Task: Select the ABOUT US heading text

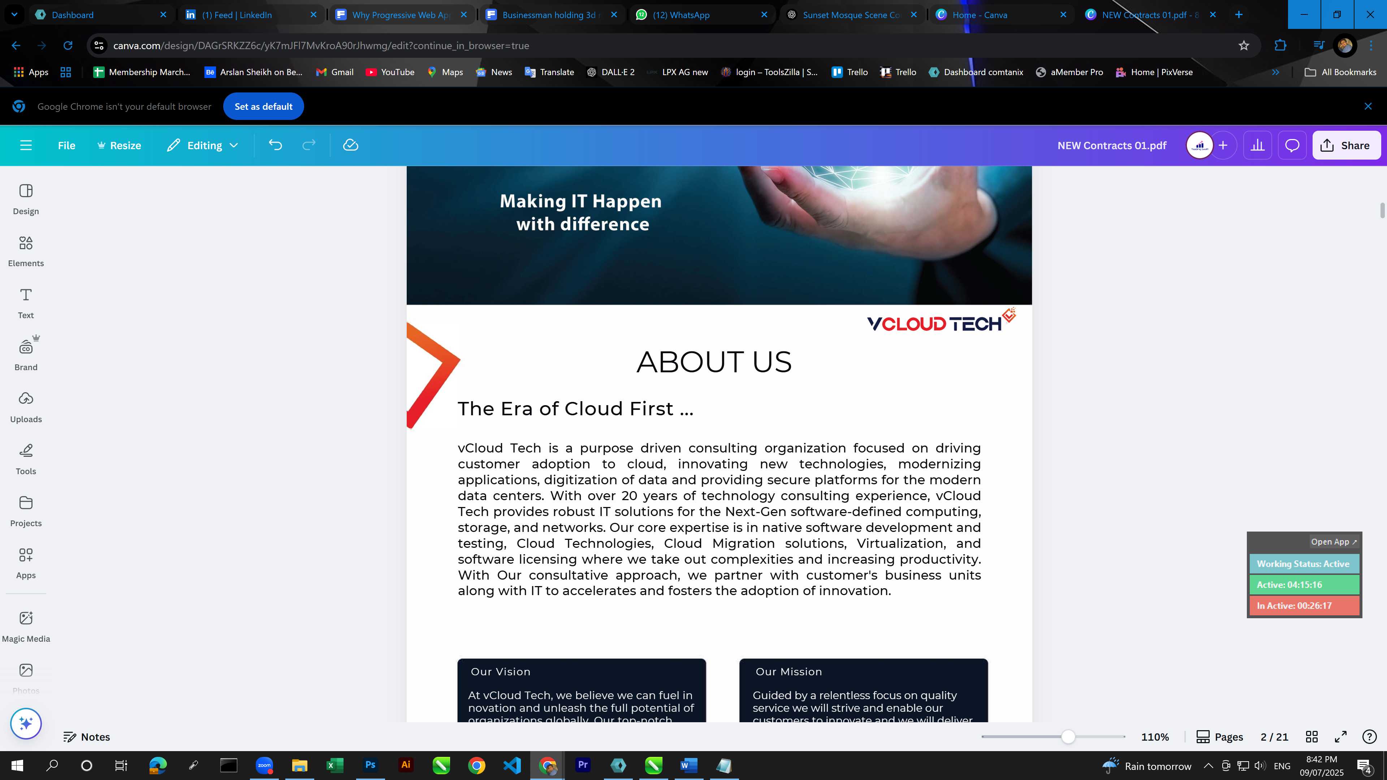Action: 714,362
